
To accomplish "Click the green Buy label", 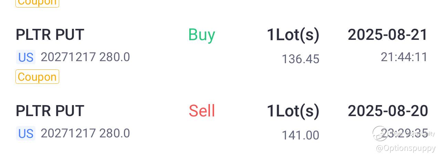I will (202, 35).
